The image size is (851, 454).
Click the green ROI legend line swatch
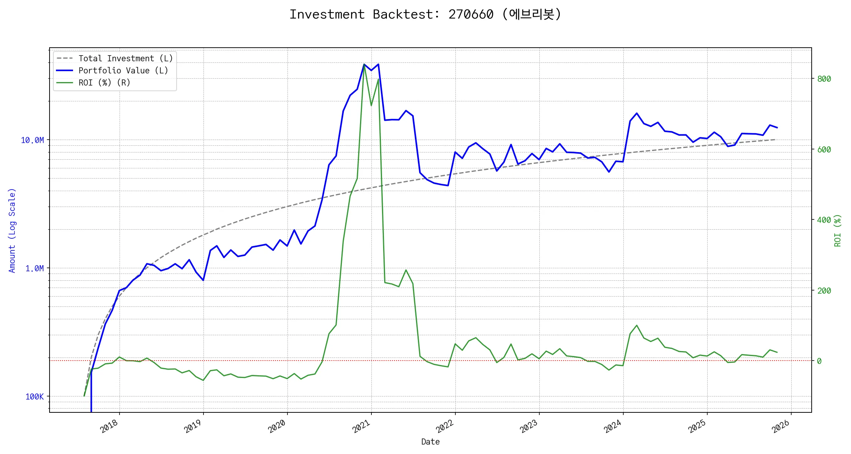click(65, 83)
